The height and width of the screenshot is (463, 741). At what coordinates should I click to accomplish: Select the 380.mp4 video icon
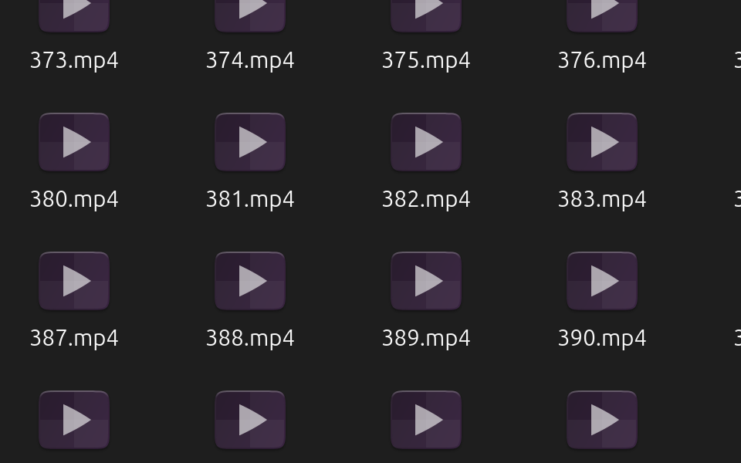point(74,142)
